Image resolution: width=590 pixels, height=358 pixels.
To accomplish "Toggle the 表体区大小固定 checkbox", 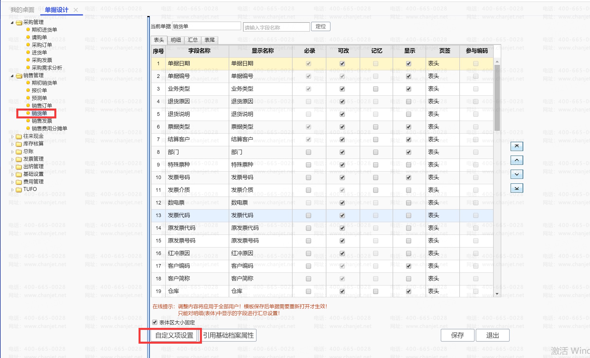I will [x=155, y=322].
